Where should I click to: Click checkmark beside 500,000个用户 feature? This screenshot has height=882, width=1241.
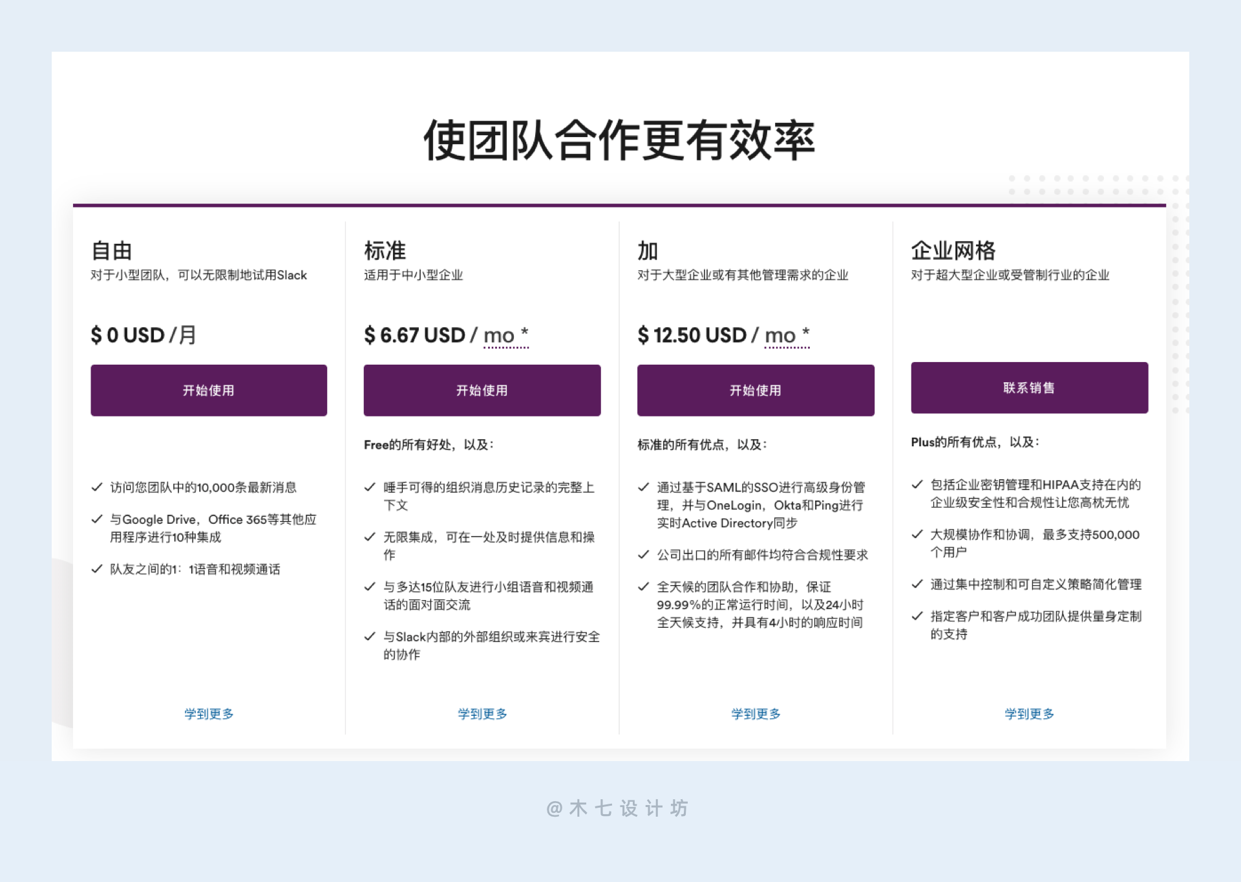(x=917, y=534)
